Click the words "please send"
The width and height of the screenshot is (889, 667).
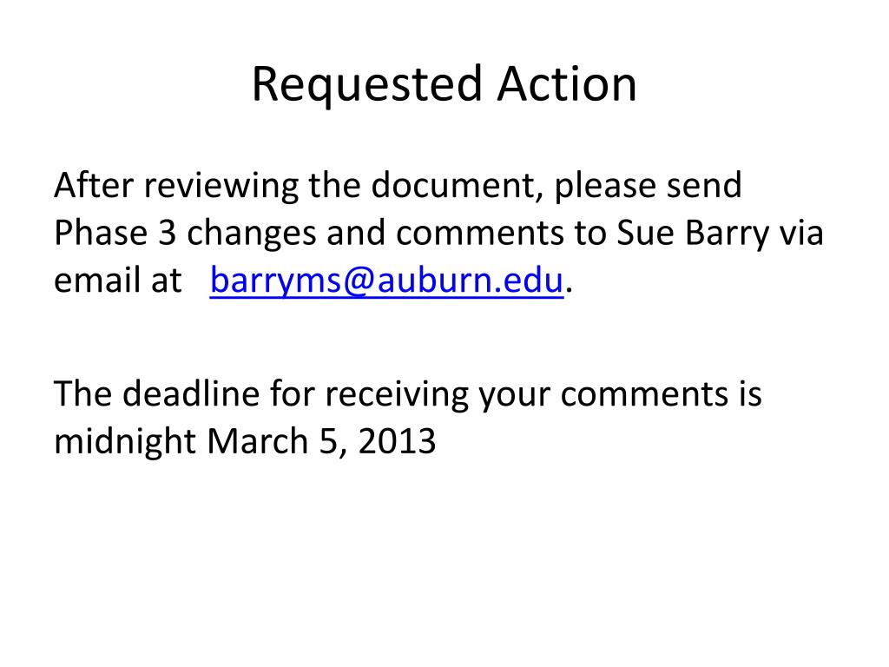point(648,187)
